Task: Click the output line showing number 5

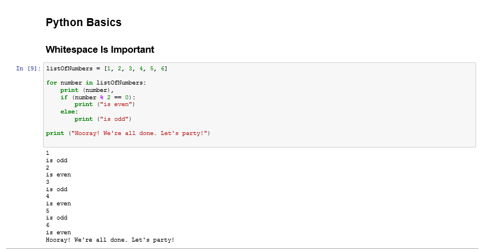Action: pos(48,211)
